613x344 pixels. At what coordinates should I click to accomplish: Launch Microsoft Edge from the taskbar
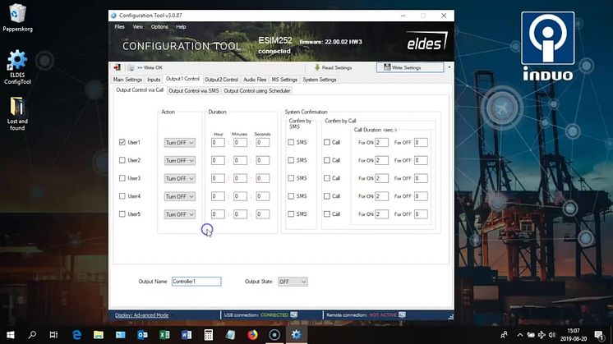click(x=76, y=335)
